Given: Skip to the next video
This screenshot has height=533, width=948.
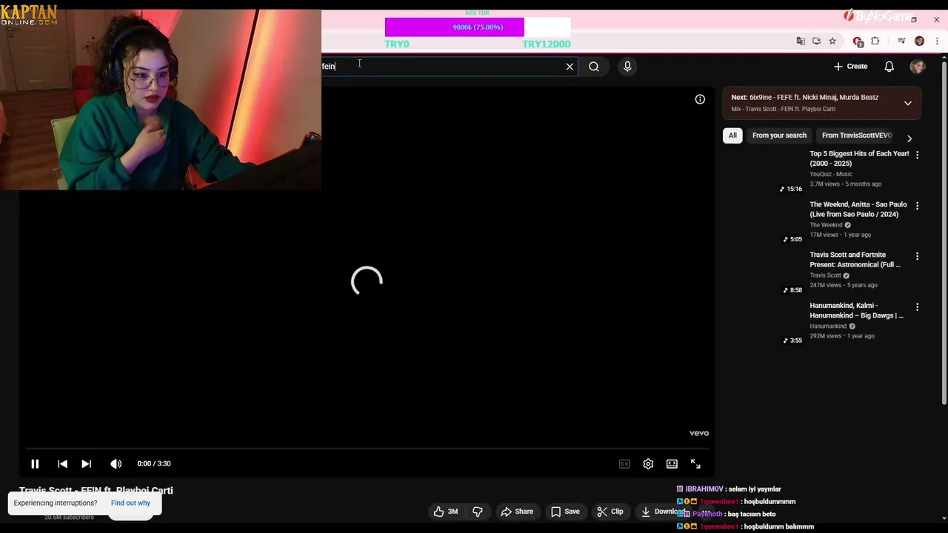Looking at the screenshot, I should 86,463.
